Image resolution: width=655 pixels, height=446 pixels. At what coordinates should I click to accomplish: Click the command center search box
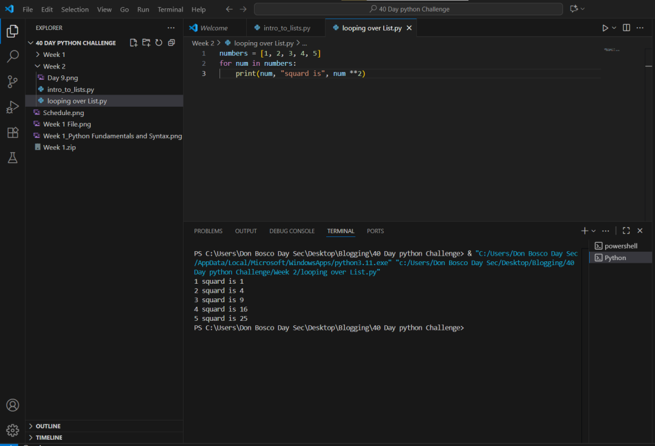[x=409, y=10]
